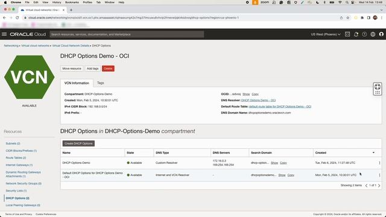Open the Cloud Shell developer tools icon

347,34
